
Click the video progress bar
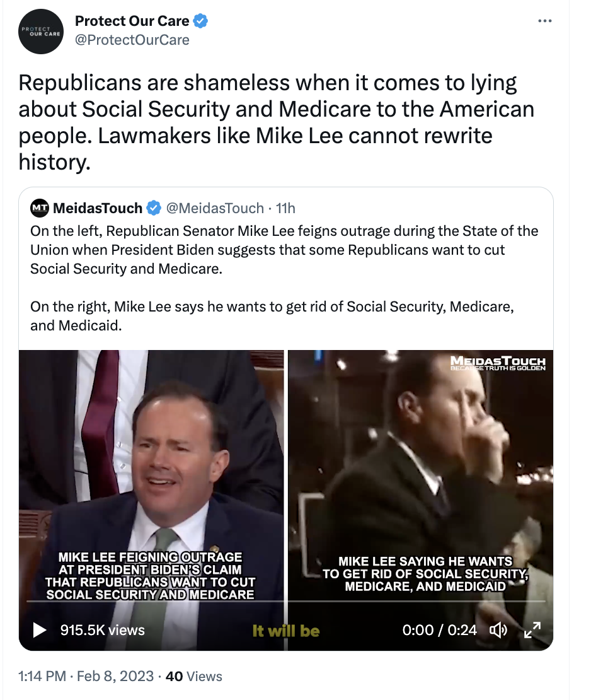286,602
